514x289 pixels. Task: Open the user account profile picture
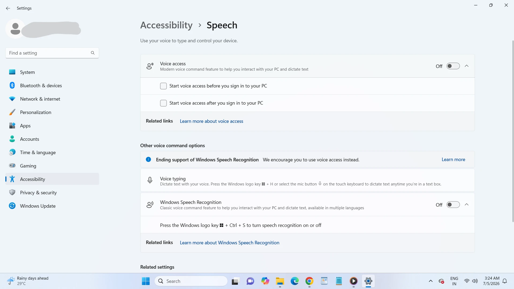pos(15,29)
